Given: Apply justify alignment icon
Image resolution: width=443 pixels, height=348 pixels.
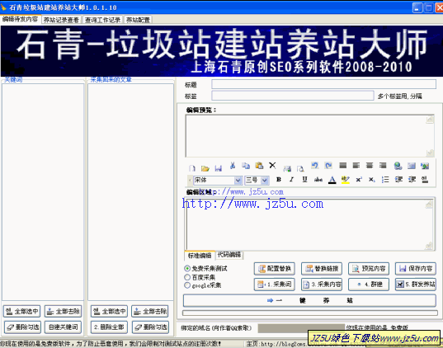Looking at the screenshot, I should pyautogui.click(x=342, y=166).
